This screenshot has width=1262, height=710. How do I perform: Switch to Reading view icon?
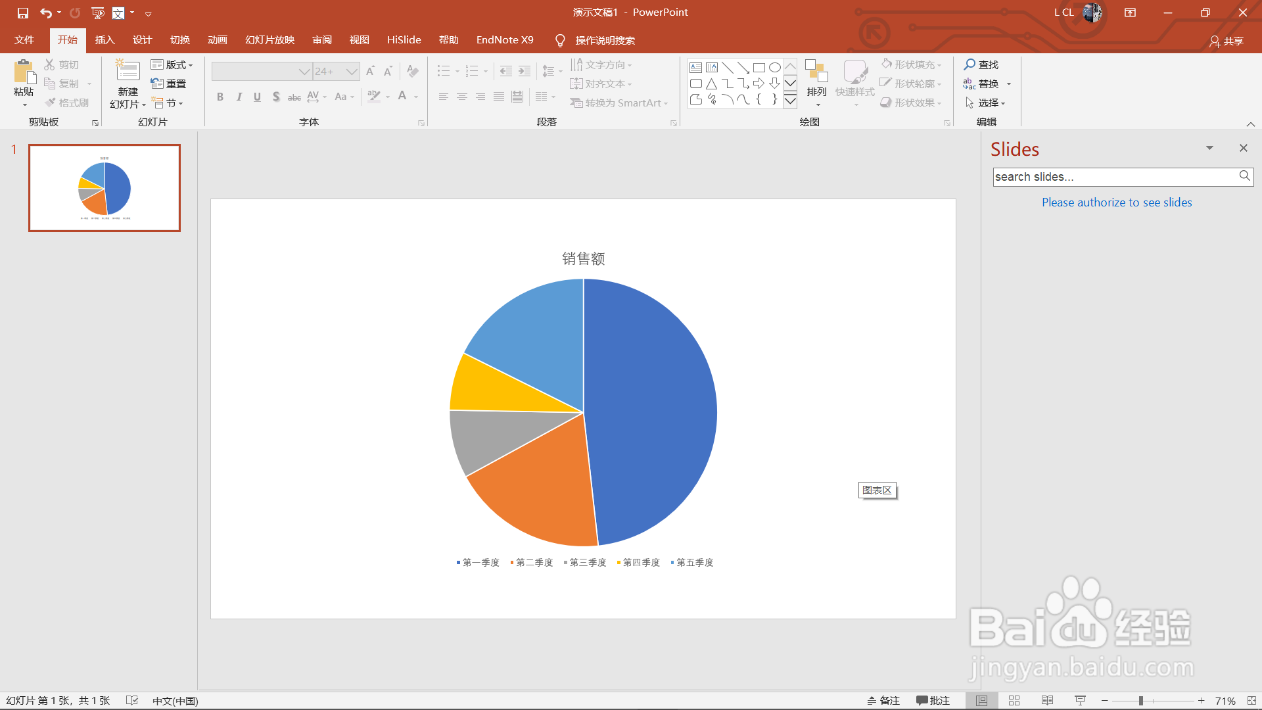pyautogui.click(x=1047, y=701)
